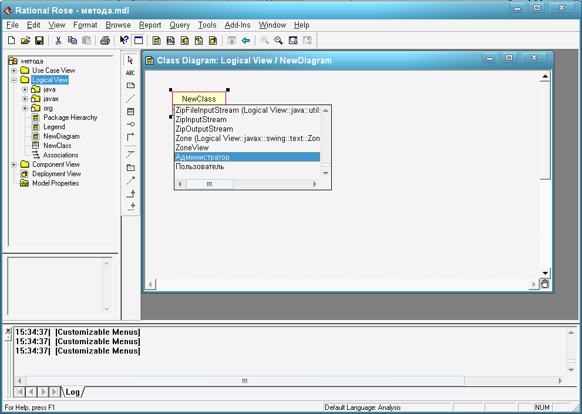Print the diagram using printer icon
582x414 pixels.
tap(105, 41)
